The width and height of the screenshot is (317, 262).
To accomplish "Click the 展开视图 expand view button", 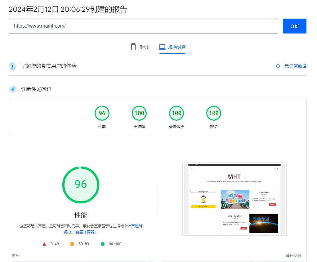I will point(293,255).
